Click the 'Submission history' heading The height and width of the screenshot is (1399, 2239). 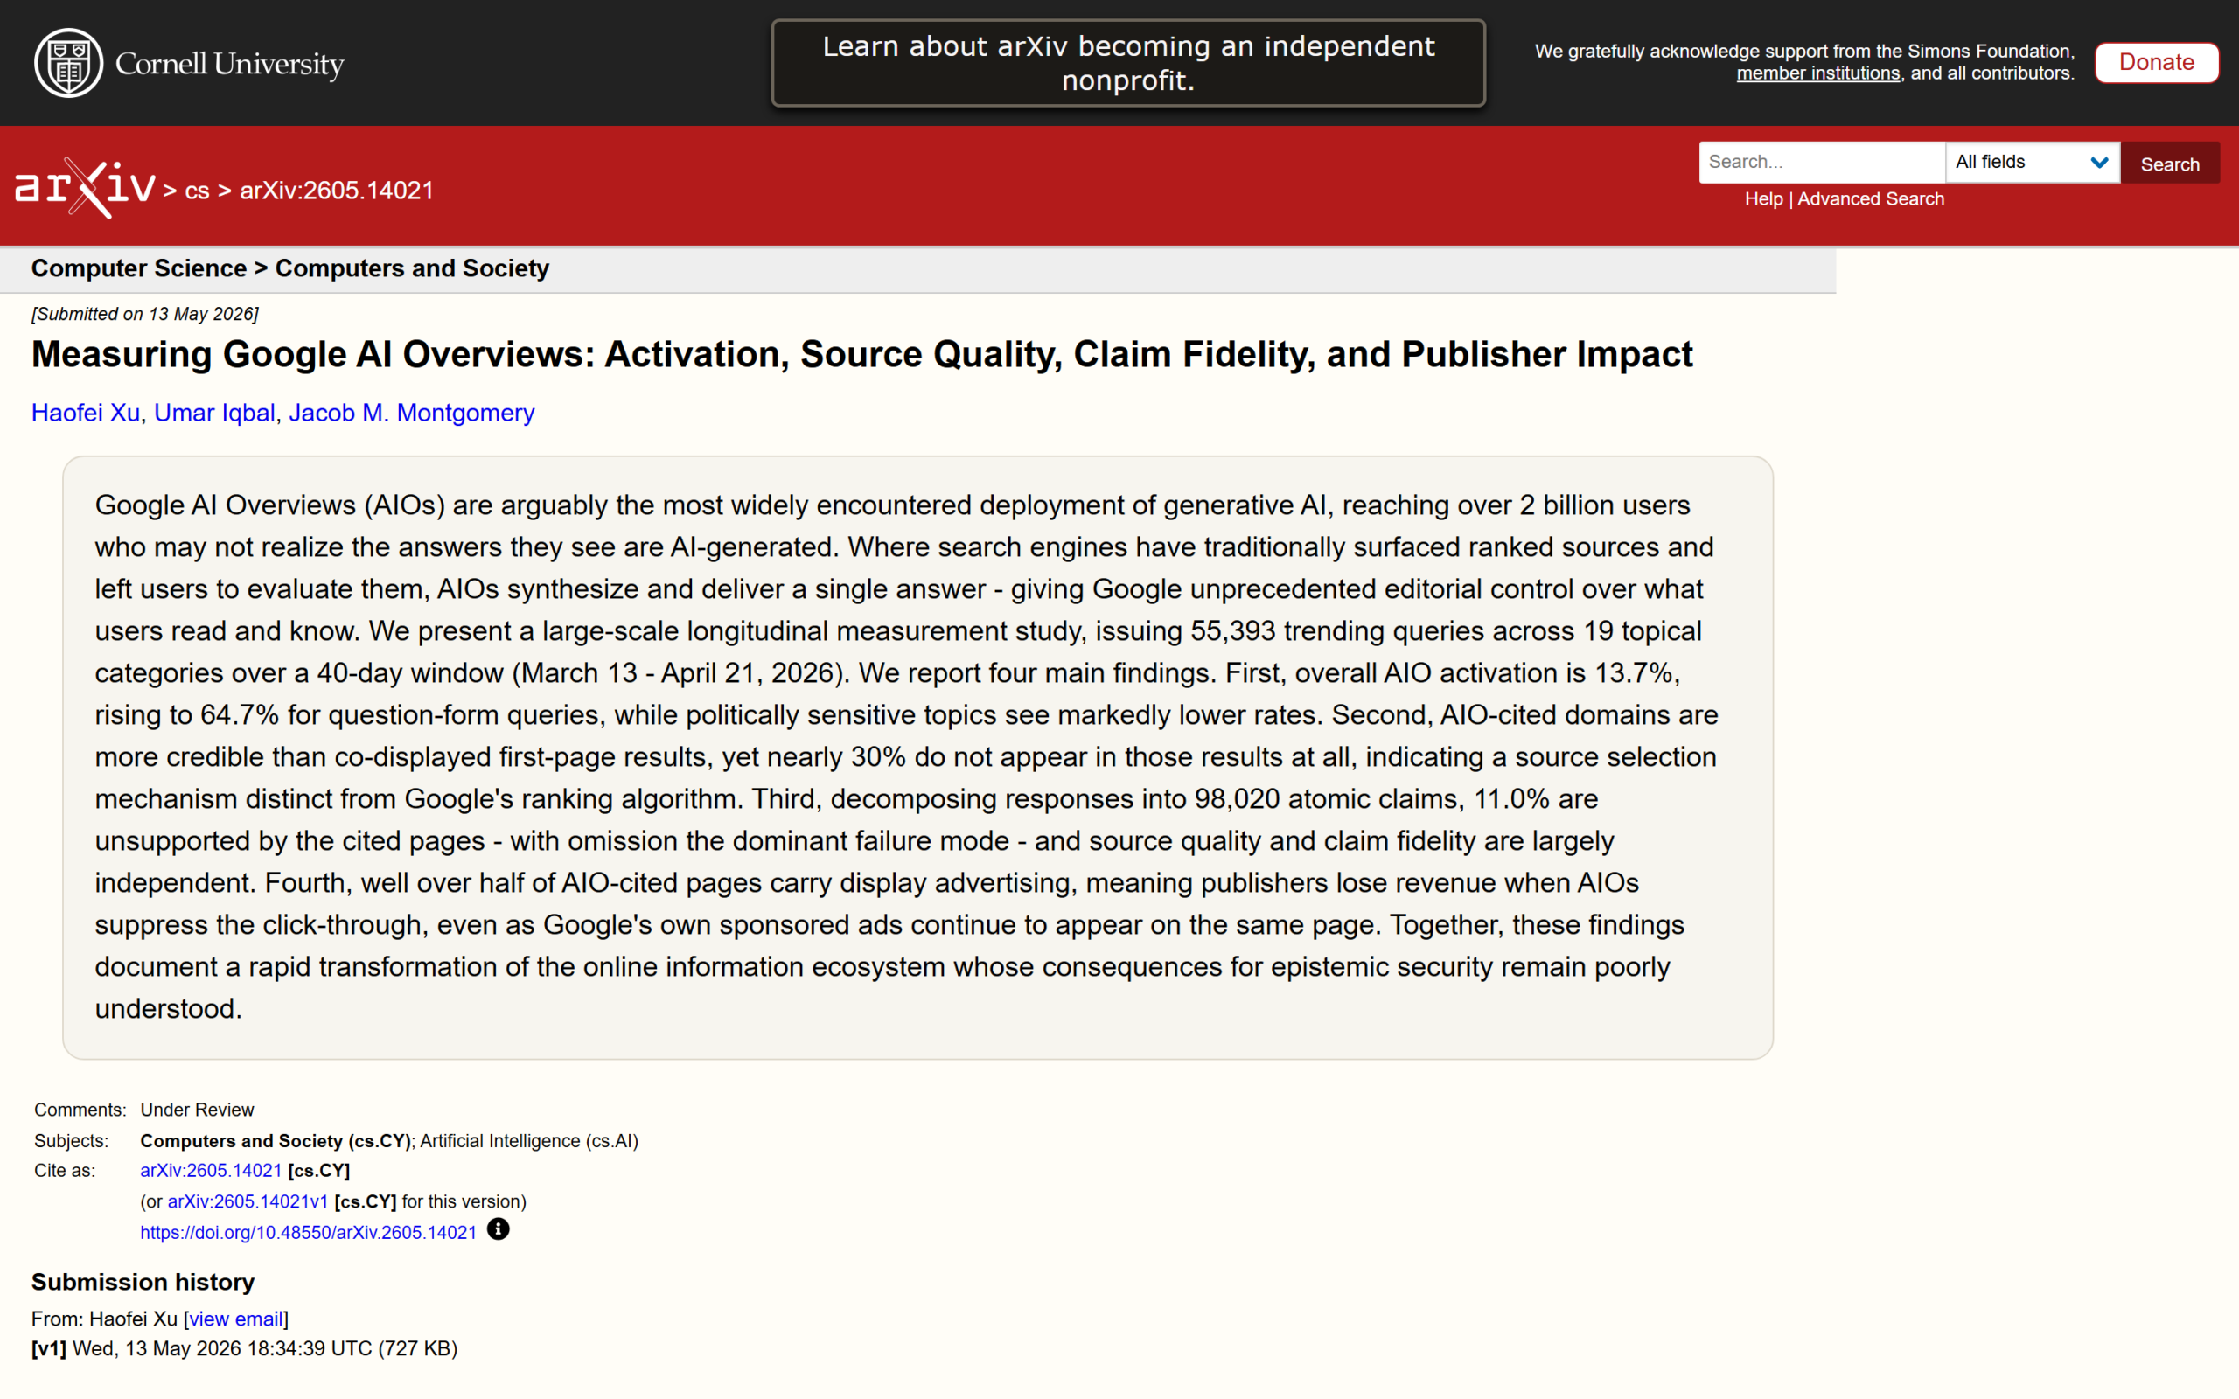pyautogui.click(x=143, y=1282)
